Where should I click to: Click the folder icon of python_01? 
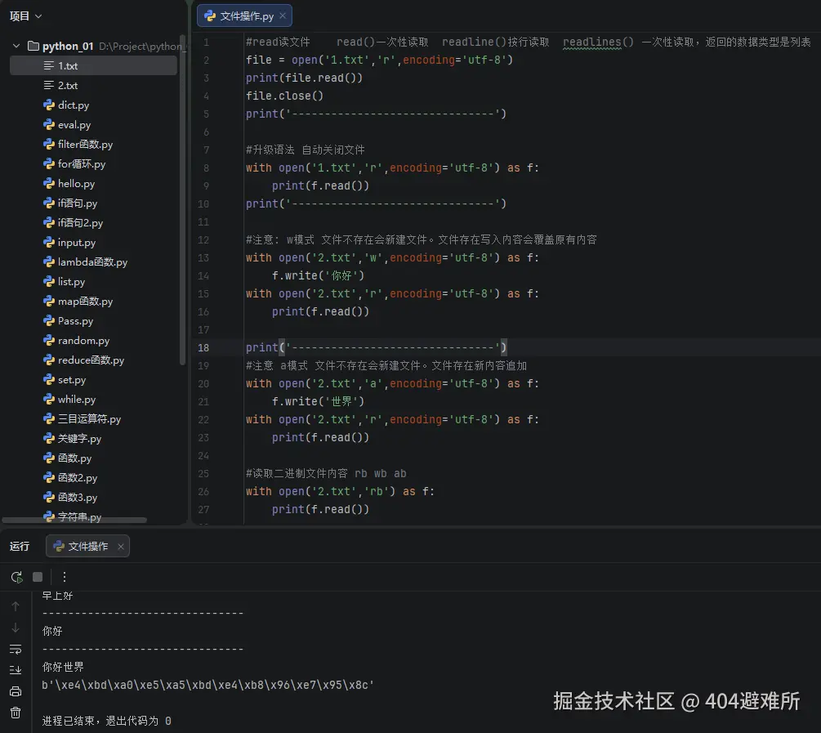click(33, 46)
